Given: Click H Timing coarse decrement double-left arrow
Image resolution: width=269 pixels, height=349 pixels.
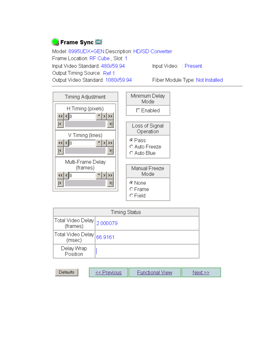Looking at the screenshot, I should 60,116.
